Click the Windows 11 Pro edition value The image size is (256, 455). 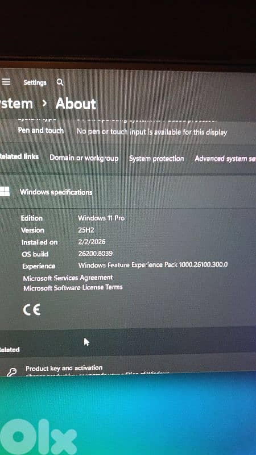pyautogui.click(x=101, y=218)
